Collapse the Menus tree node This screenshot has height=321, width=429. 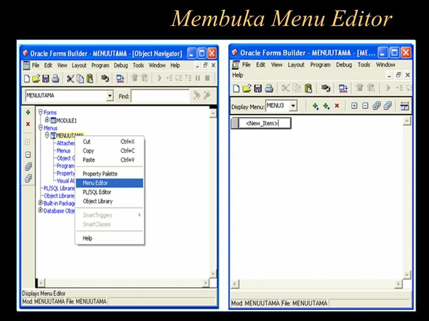click(41, 128)
